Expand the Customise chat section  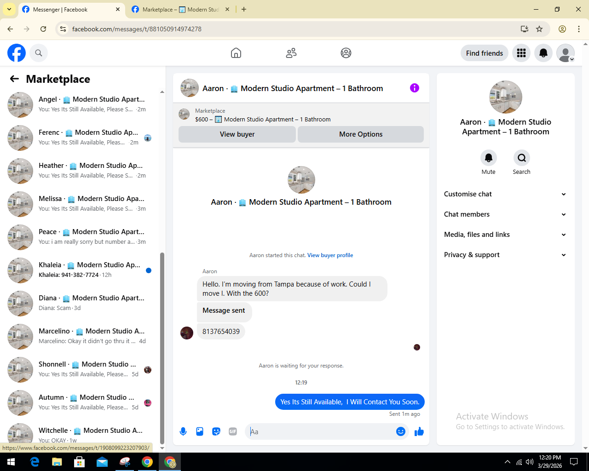(x=505, y=194)
